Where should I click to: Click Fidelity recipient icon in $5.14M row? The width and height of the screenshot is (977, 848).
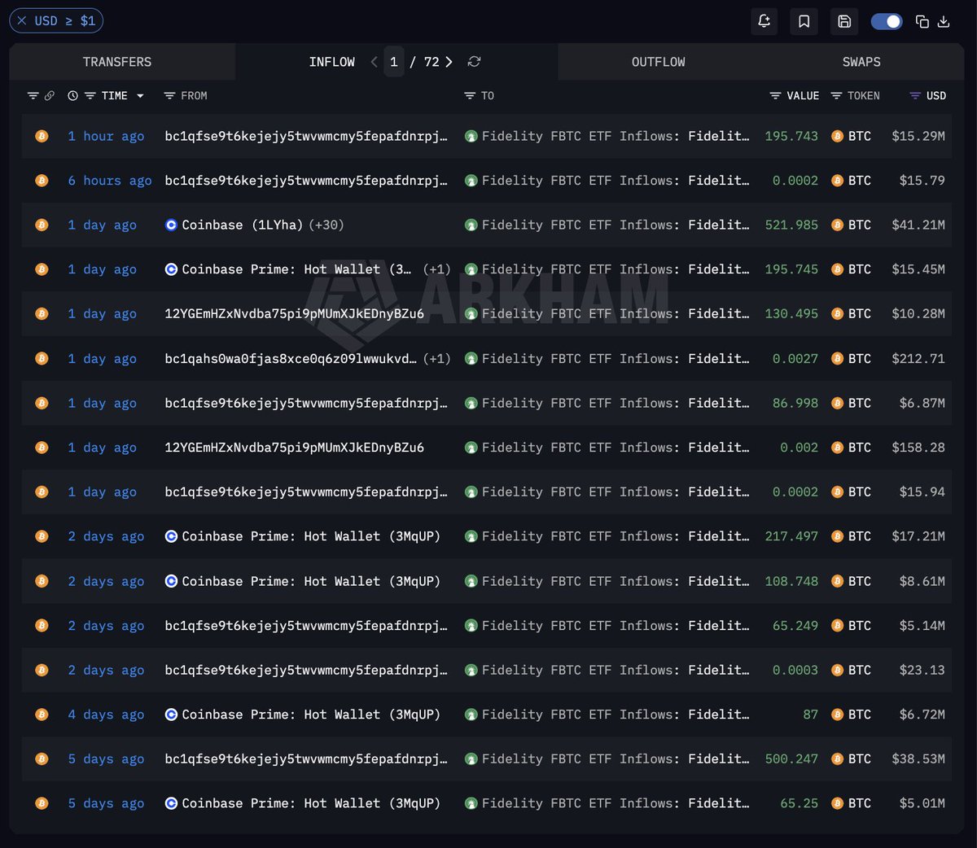(471, 626)
